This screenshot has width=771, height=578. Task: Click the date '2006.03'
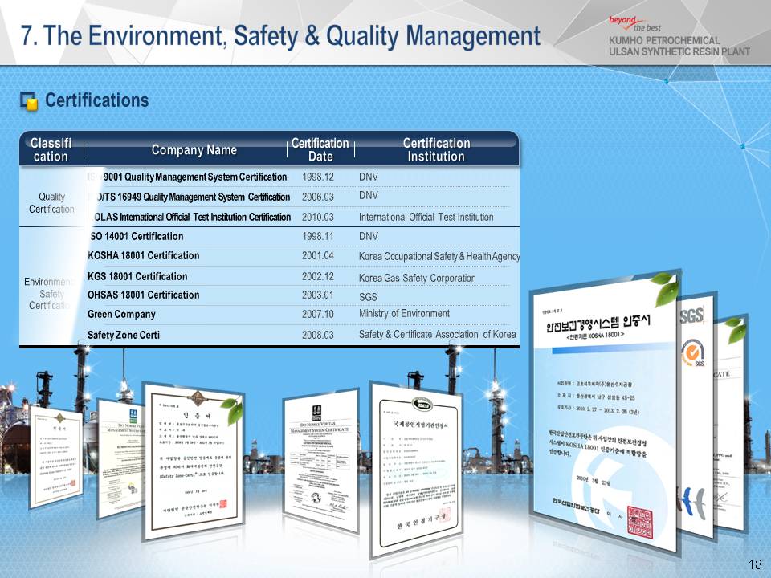click(318, 197)
